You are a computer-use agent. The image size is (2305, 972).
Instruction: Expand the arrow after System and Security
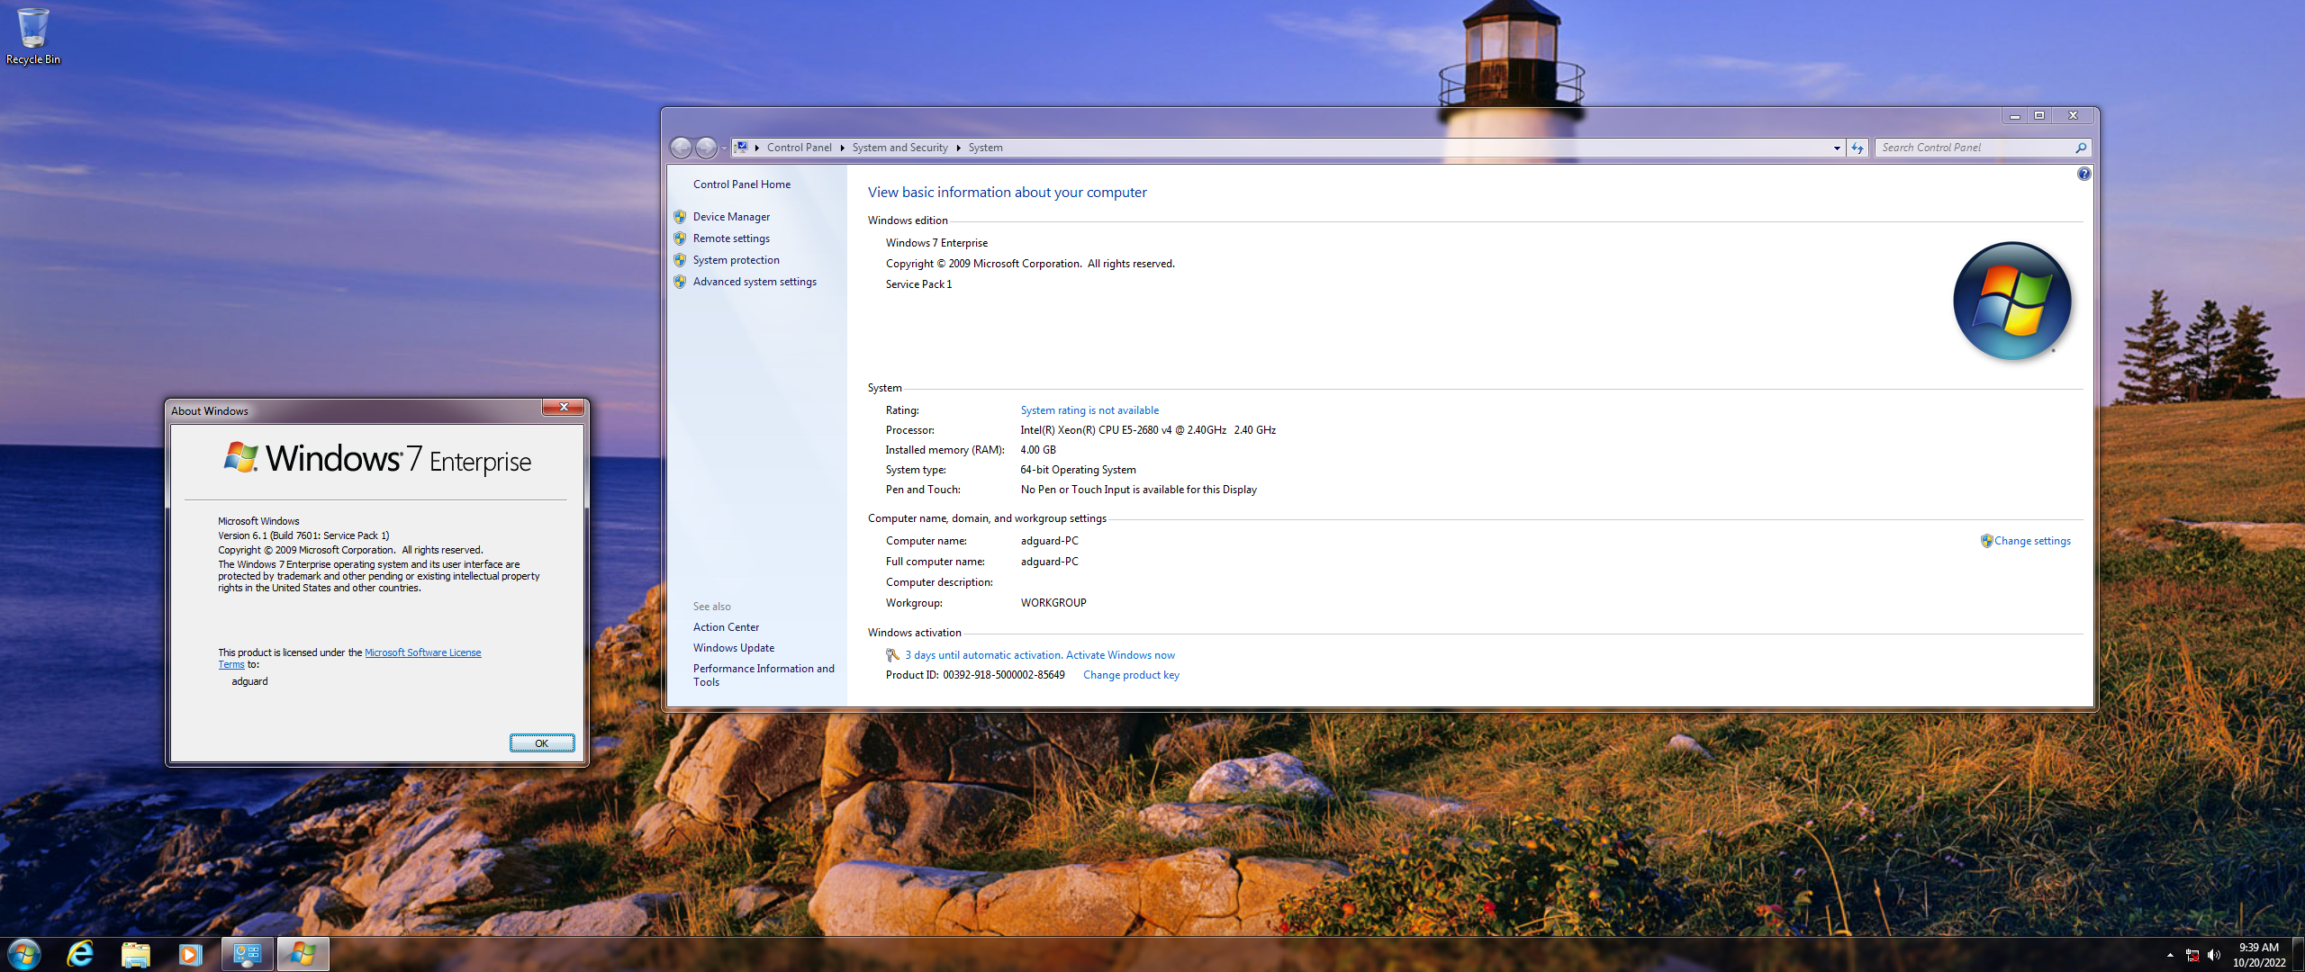pos(958,148)
